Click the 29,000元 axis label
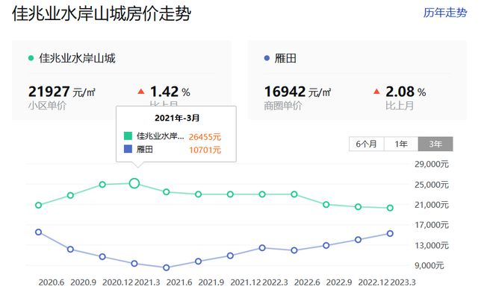 click(432, 164)
